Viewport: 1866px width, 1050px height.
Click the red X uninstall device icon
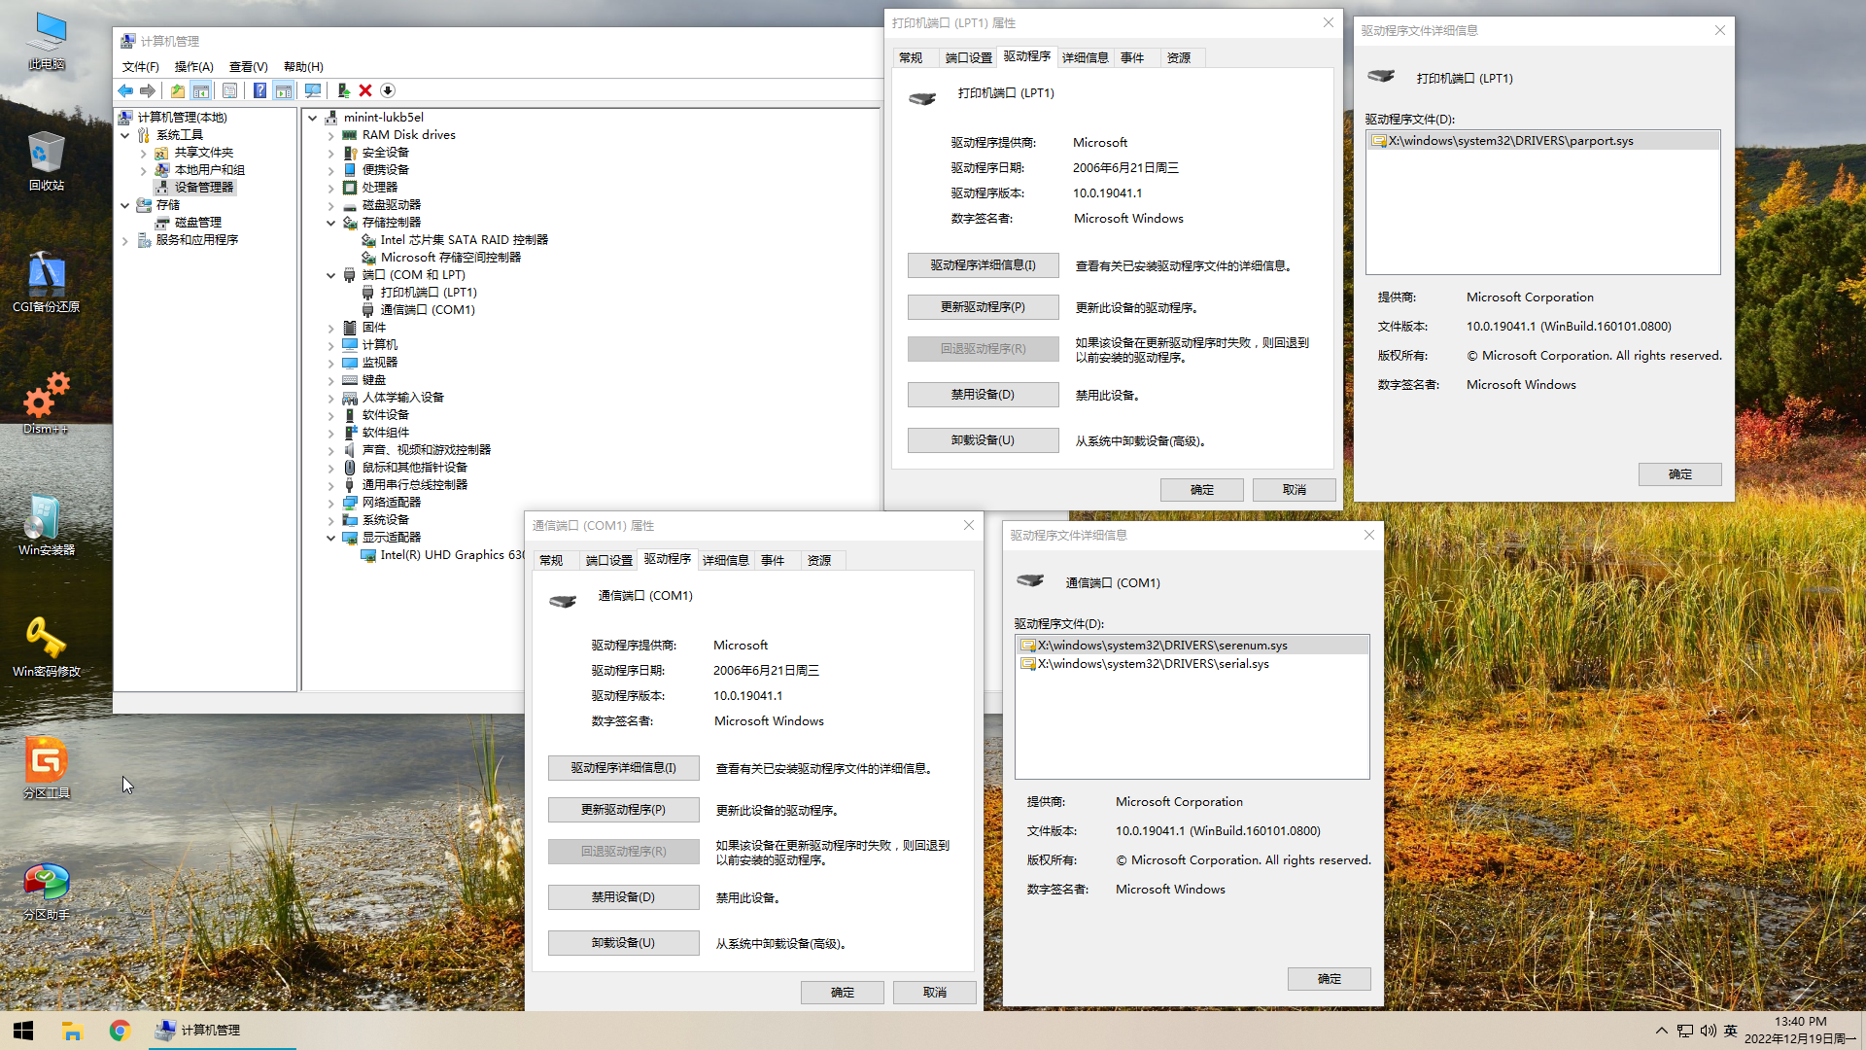pyautogui.click(x=365, y=90)
